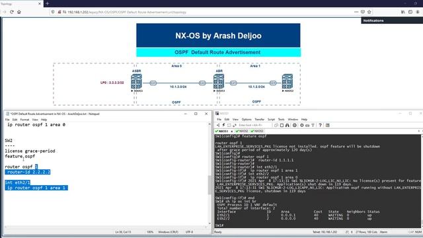Click the Print toolbar icon in terminal
Viewport: 423px width, 238px height.
(x=295, y=125)
